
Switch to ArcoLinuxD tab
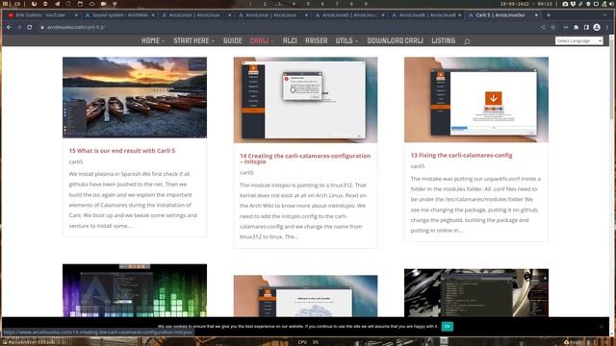pyautogui.click(x=348, y=15)
